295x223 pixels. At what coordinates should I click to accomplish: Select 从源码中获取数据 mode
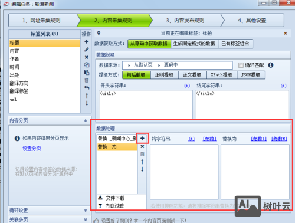pos(149,44)
